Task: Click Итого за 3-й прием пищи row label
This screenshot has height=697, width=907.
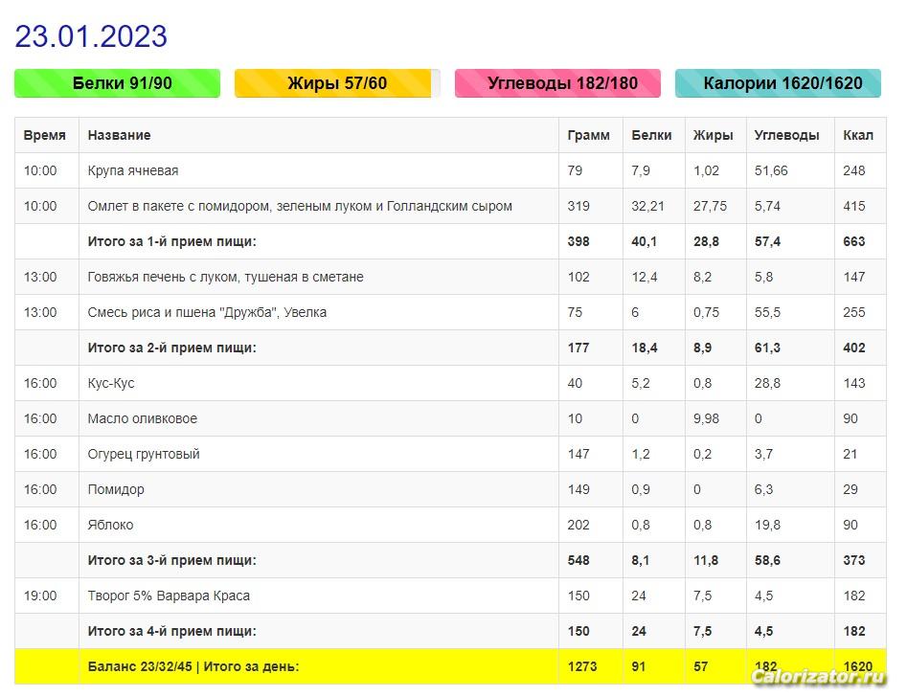Action: (x=171, y=560)
